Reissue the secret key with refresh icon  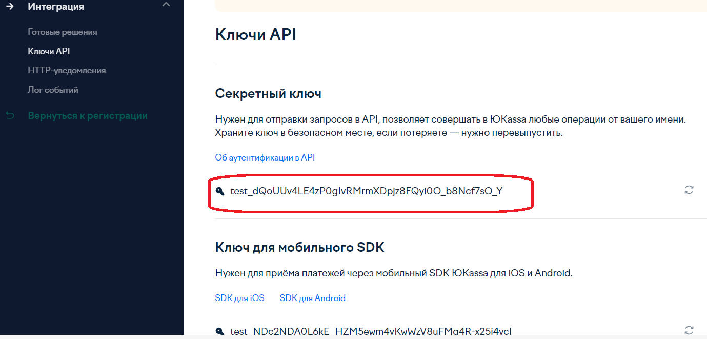click(689, 190)
